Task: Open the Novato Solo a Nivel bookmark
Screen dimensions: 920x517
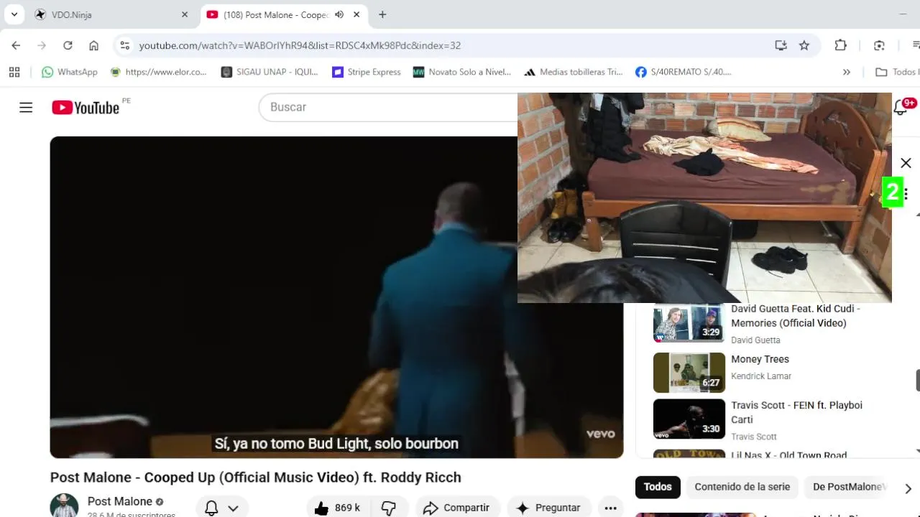Action: pyautogui.click(x=461, y=72)
